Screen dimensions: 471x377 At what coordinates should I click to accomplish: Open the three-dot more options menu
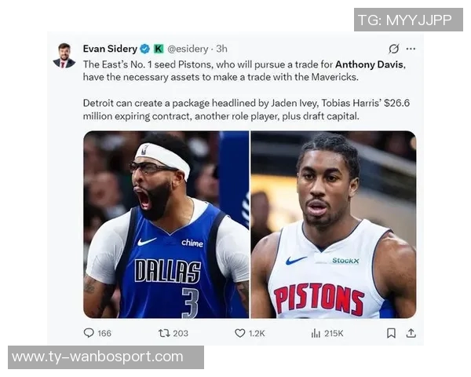[x=411, y=49]
